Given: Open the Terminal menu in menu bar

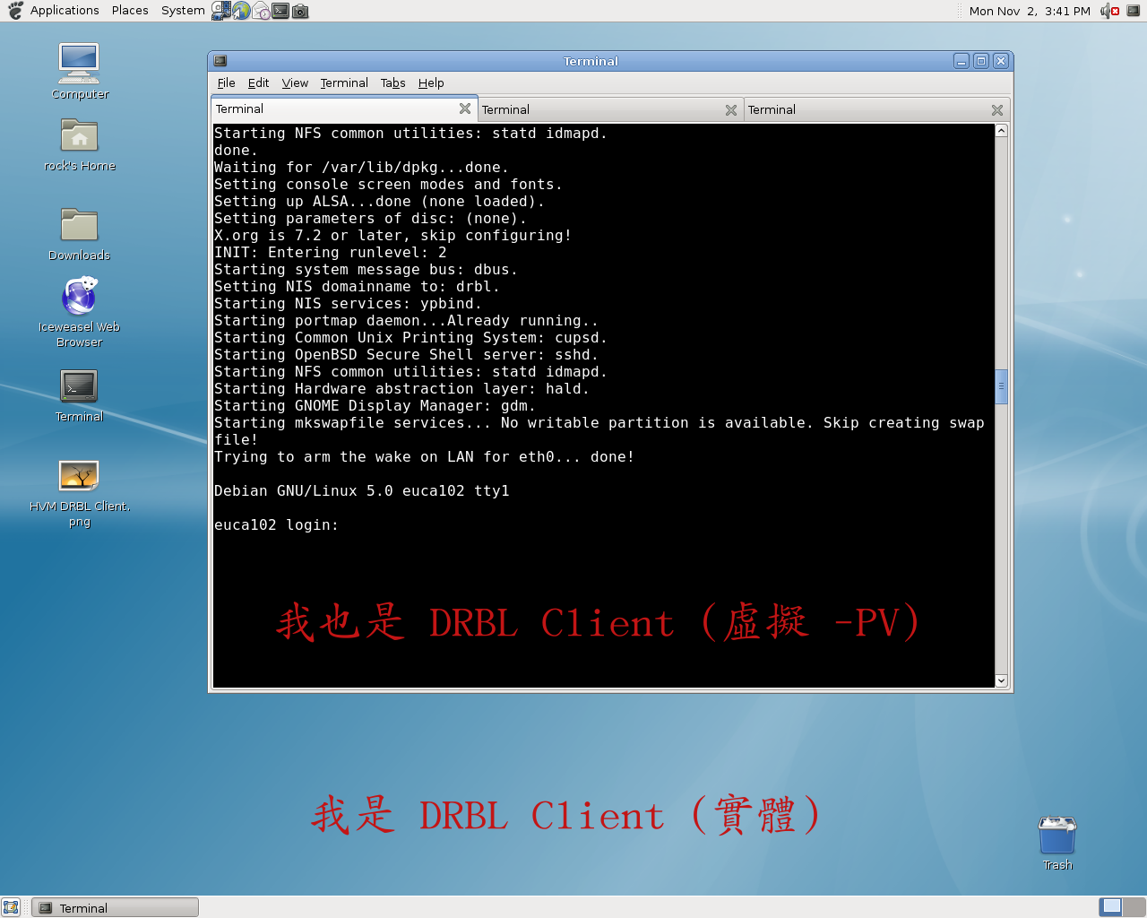Looking at the screenshot, I should pyautogui.click(x=344, y=82).
